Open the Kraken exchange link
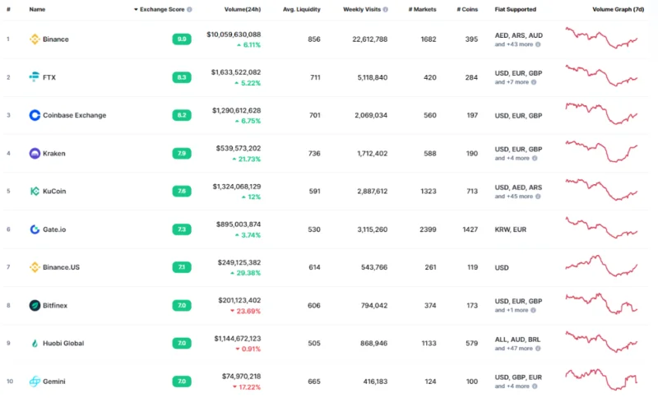The image size is (658, 398). pyautogui.click(x=54, y=154)
